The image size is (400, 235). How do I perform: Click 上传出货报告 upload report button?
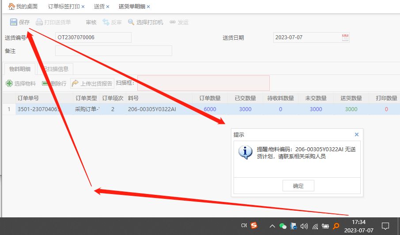pyautogui.click(x=92, y=83)
